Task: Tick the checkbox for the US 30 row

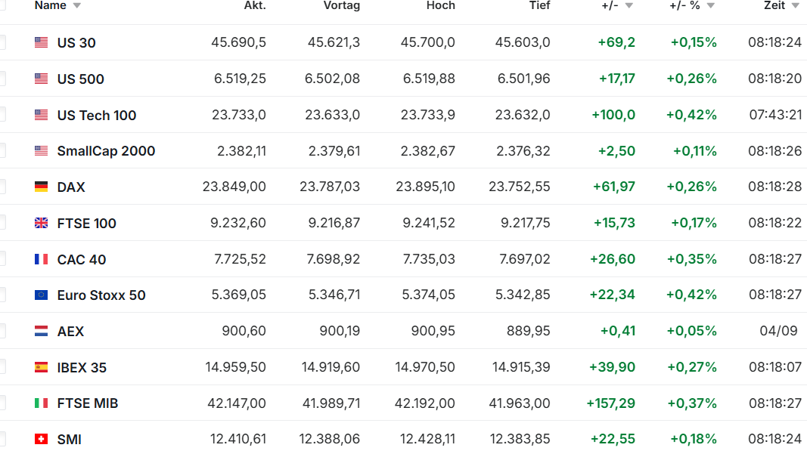Action: point(2,42)
